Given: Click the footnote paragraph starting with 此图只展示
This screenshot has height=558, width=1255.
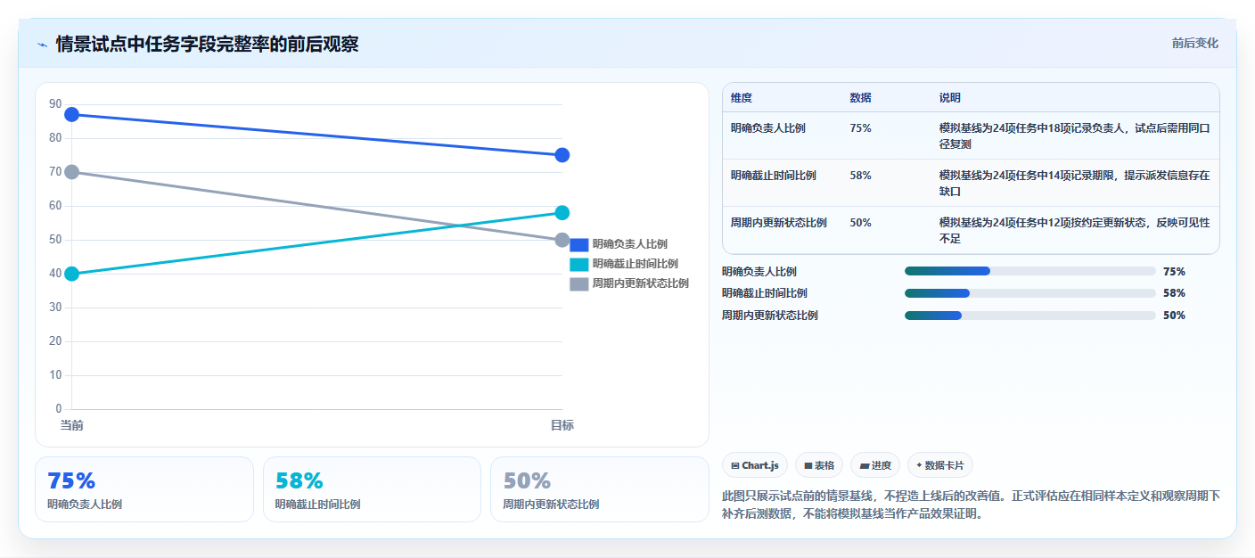Looking at the screenshot, I should coord(971,505).
